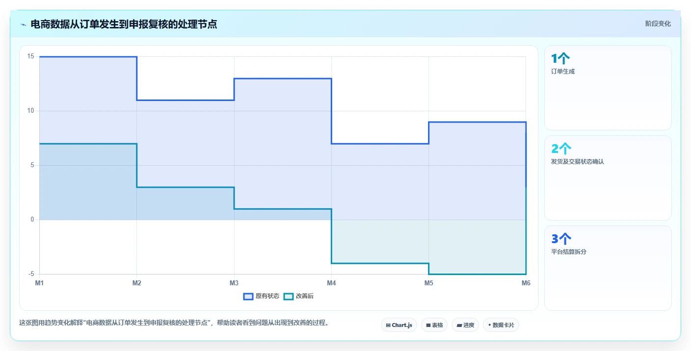691x351 pixels.
Task: Click the 1个 card number
Action: [560, 59]
